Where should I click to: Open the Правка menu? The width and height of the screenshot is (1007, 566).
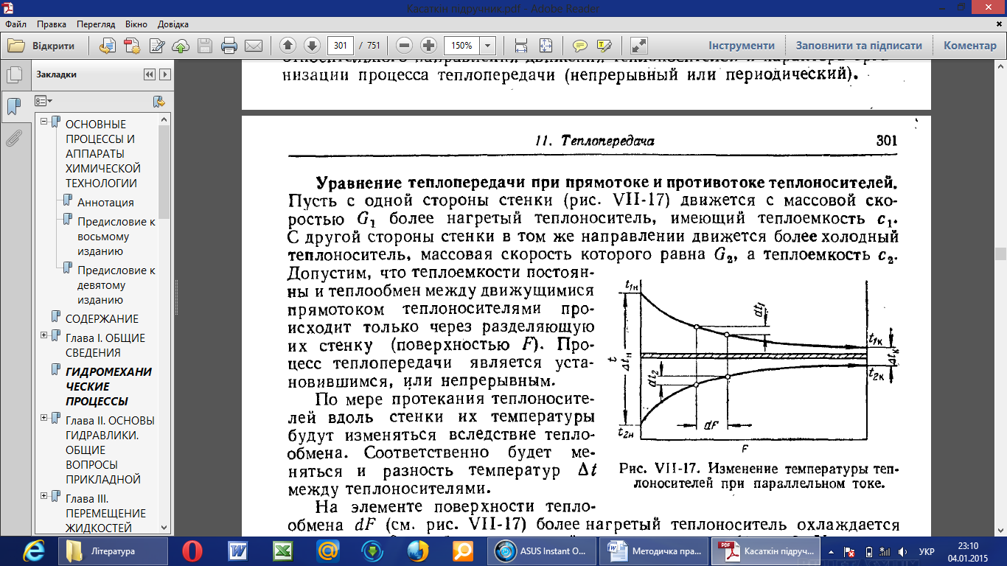pos(51,24)
